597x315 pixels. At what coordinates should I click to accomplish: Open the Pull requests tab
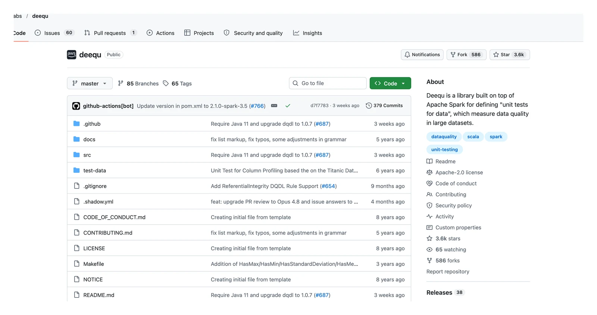[x=110, y=33]
